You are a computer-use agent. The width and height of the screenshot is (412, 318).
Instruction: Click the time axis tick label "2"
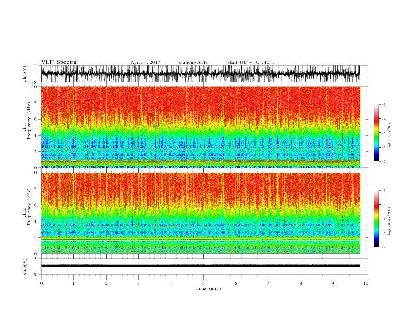click(x=106, y=283)
